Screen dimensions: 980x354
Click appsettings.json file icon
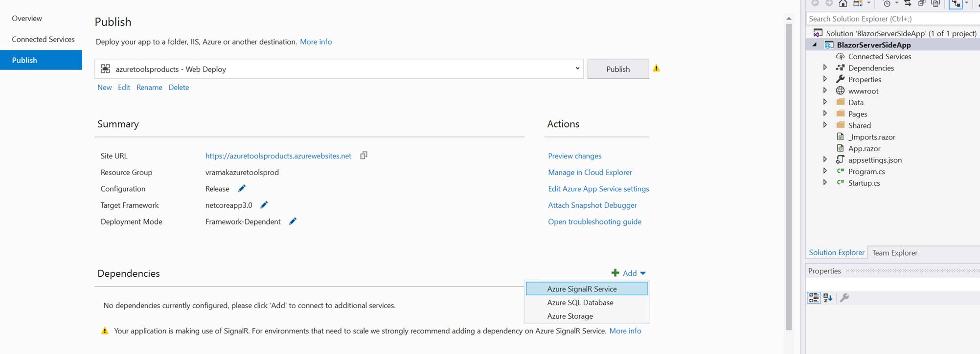pos(840,159)
